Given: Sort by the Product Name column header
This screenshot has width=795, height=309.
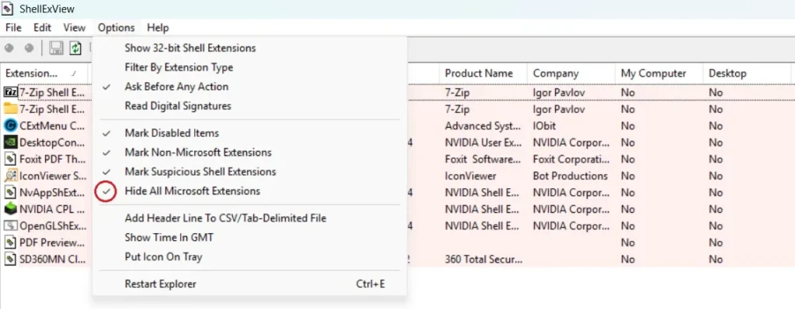Looking at the screenshot, I should 483,74.
